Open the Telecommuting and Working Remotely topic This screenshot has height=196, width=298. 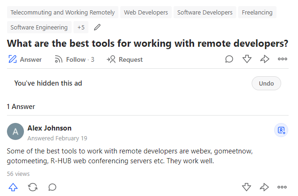(63, 12)
